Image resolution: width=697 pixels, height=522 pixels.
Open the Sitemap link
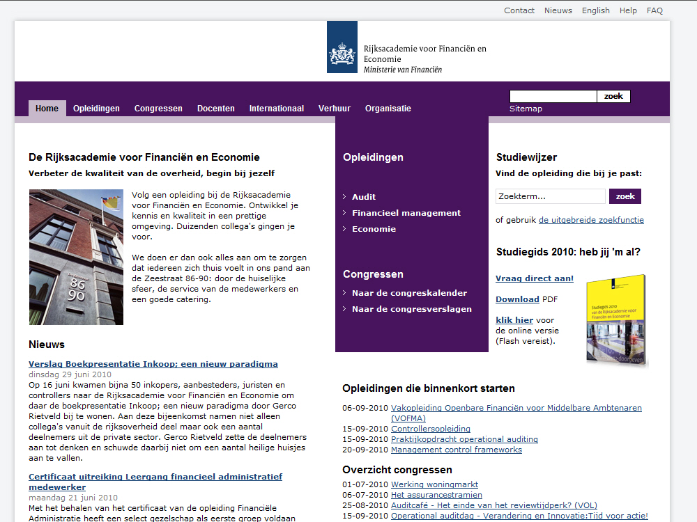click(x=526, y=109)
